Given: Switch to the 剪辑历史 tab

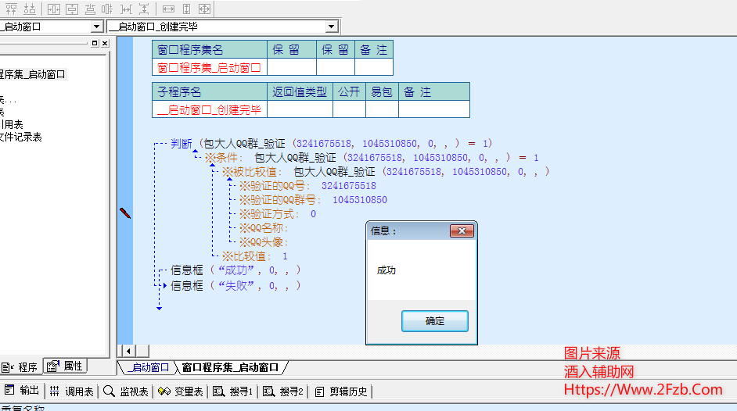Looking at the screenshot, I should click(x=341, y=391).
